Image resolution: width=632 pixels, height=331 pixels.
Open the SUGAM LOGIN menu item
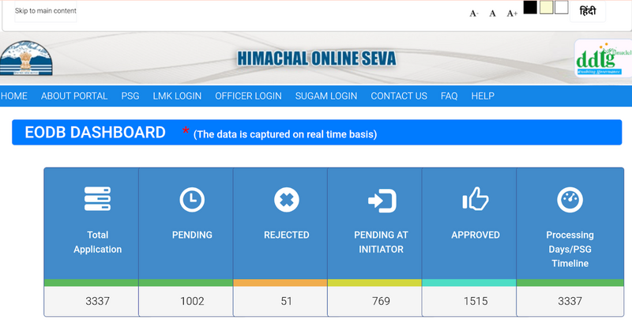[x=326, y=96]
